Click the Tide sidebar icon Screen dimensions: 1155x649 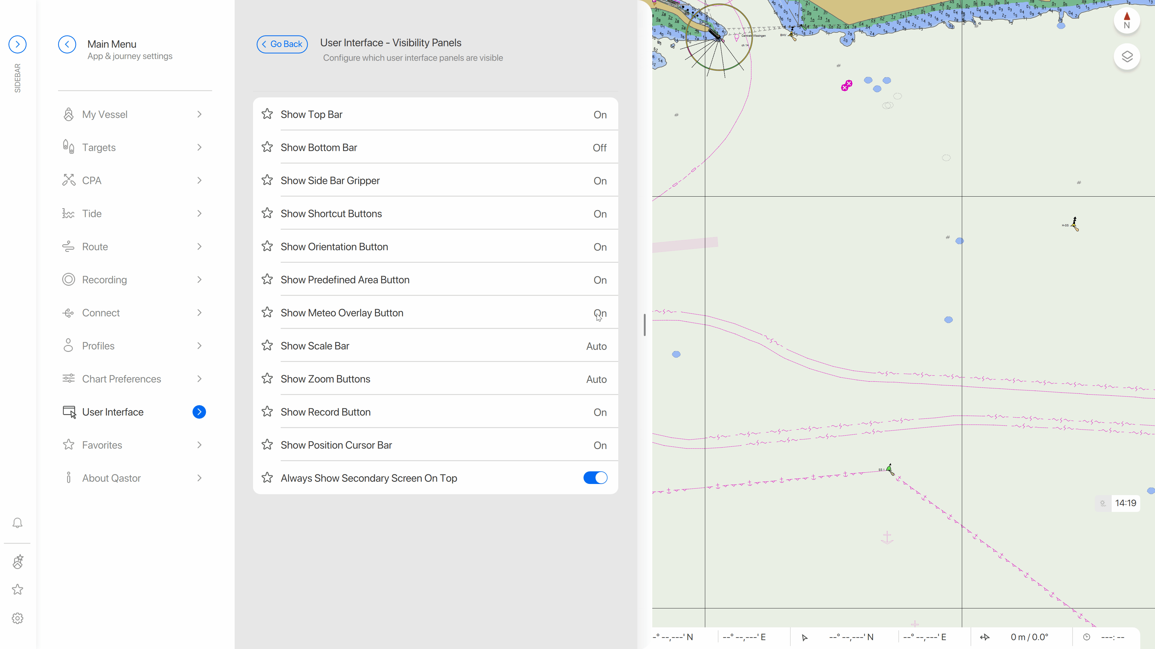click(x=68, y=213)
